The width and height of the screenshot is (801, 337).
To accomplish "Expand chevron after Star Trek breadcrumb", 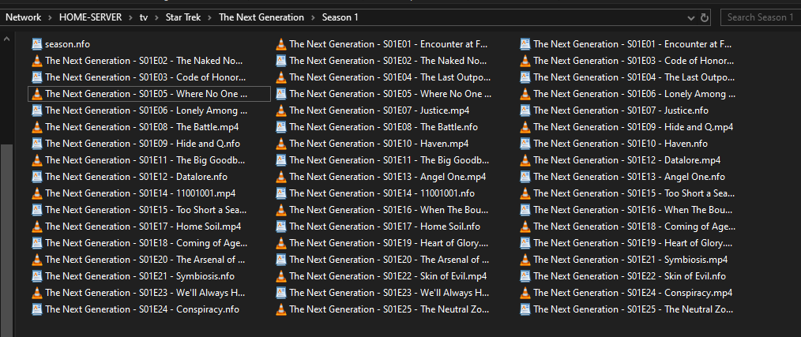I will click(x=210, y=17).
